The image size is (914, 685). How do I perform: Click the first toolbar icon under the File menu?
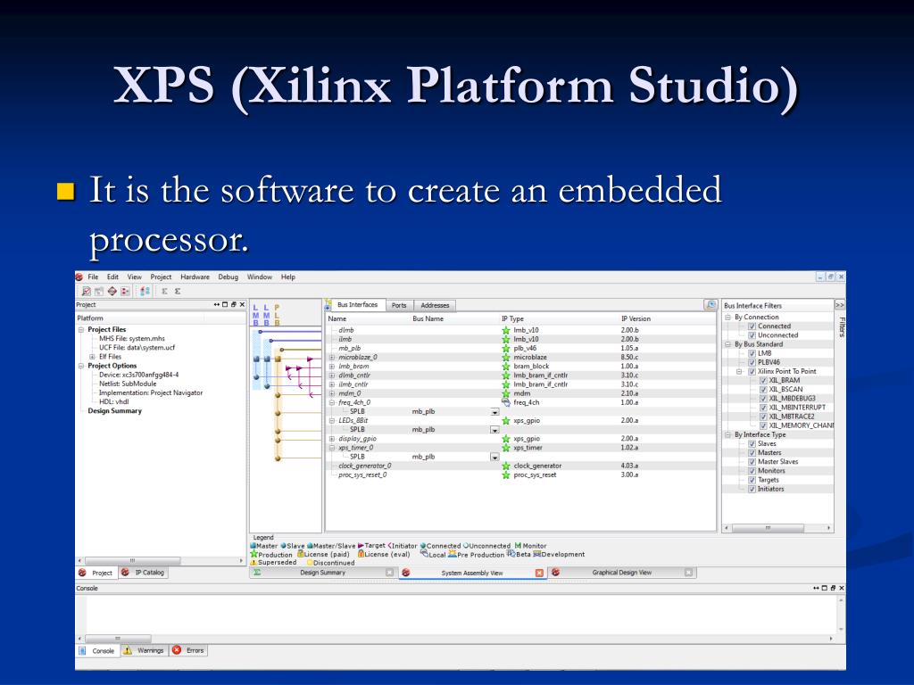click(x=87, y=292)
